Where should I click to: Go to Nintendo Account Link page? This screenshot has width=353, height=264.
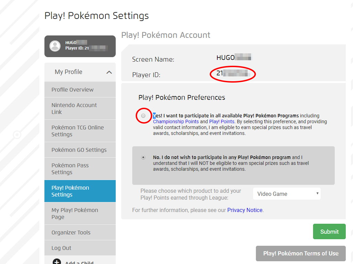74,108
